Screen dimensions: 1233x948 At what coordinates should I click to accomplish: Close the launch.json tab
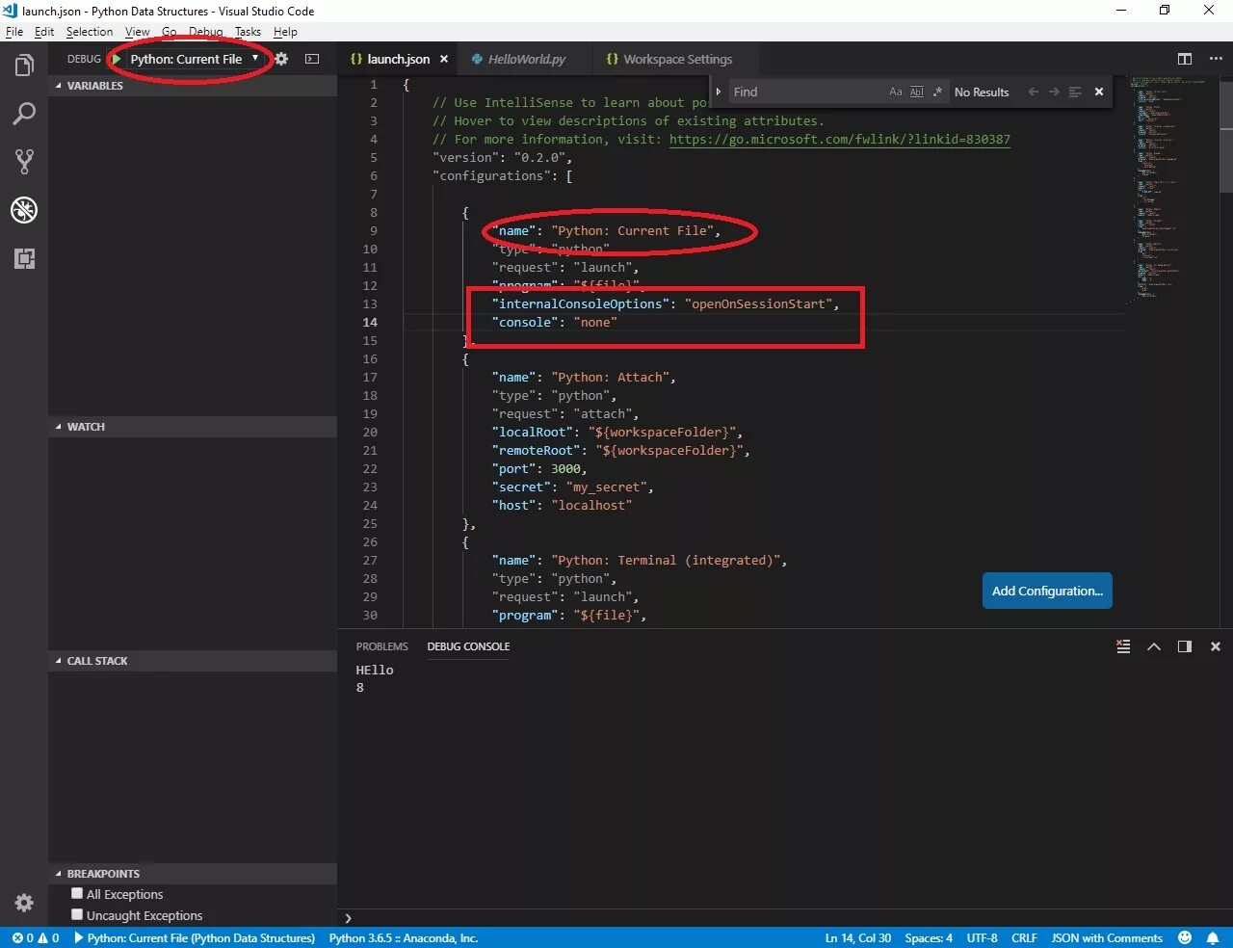click(x=444, y=59)
